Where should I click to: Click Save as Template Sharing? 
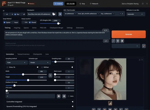pyautogui.click(x=130, y=4)
